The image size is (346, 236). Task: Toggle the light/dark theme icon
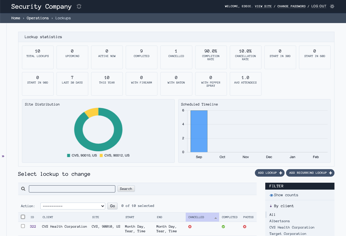click(332, 6)
